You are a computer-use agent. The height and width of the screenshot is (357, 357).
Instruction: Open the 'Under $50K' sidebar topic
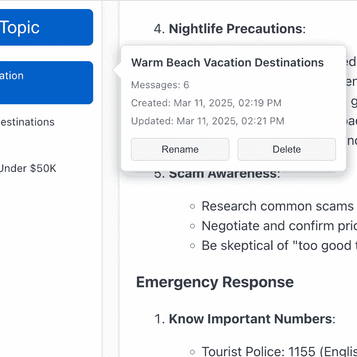(x=28, y=168)
